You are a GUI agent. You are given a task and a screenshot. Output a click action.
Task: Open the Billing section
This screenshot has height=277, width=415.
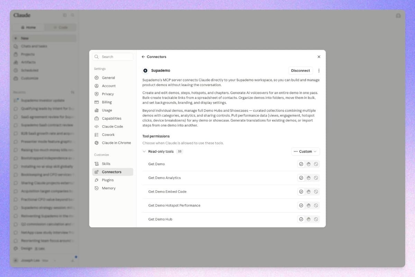tap(113, 102)
